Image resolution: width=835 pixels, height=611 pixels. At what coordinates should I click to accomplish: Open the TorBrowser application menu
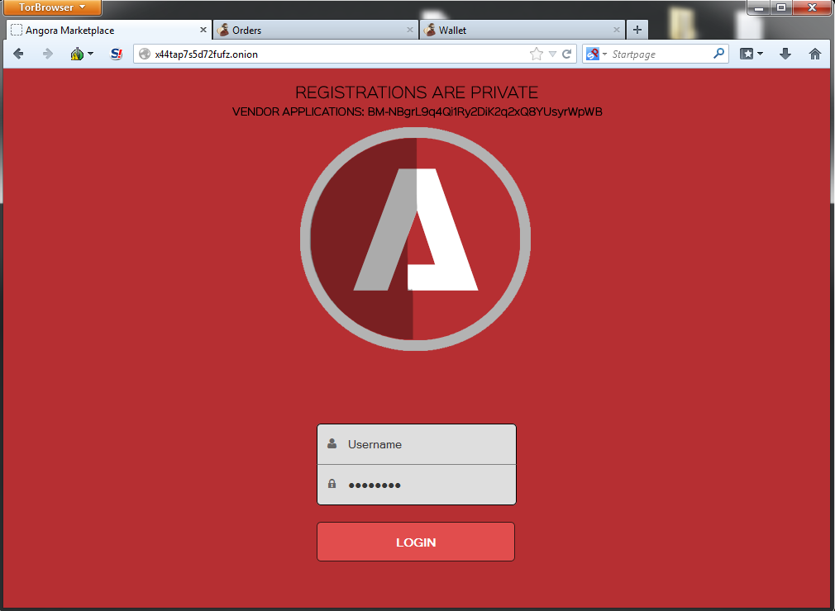pyautogui.click(x=51, y=7)
